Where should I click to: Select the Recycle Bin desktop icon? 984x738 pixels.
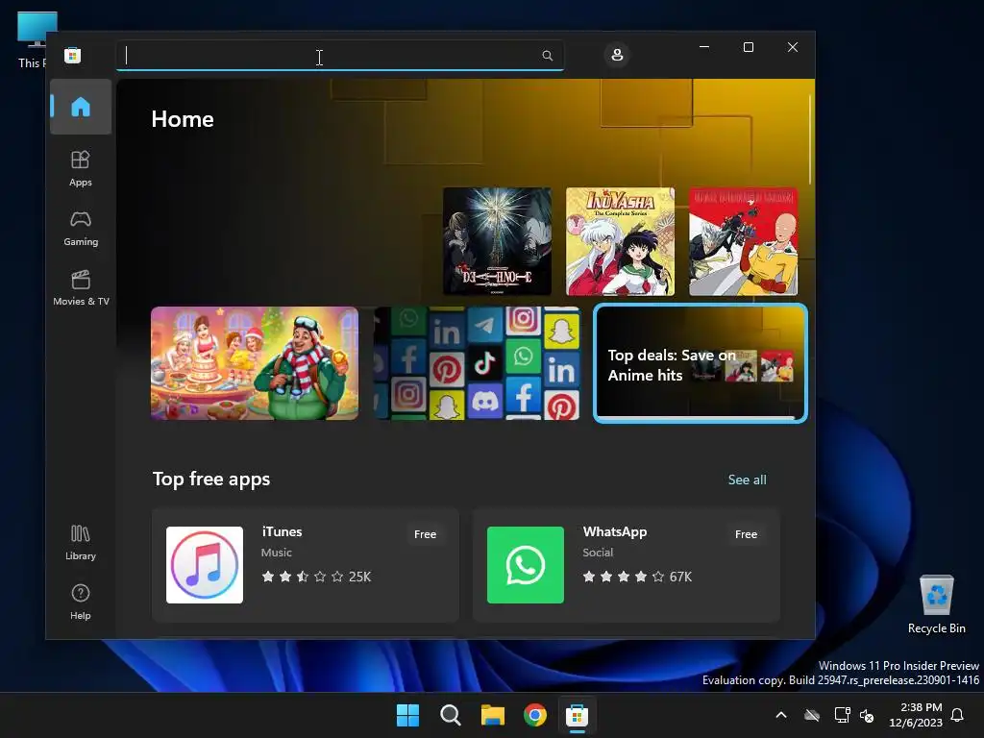coord(936,604)
